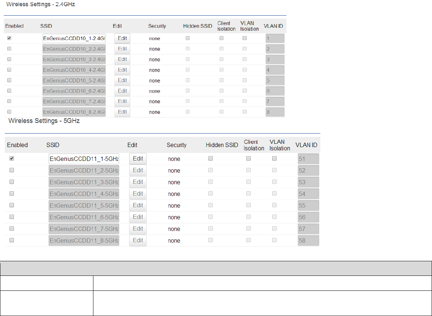Image resolution: width=432 pixels, height=316 pixels.
Task: Toggle Hidden SSID for EnGeniusCCDD11_1-5GHz
Action: click(211, 159)
